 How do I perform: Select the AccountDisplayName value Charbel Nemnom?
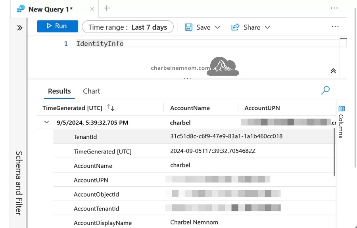(x=194, y=222)
